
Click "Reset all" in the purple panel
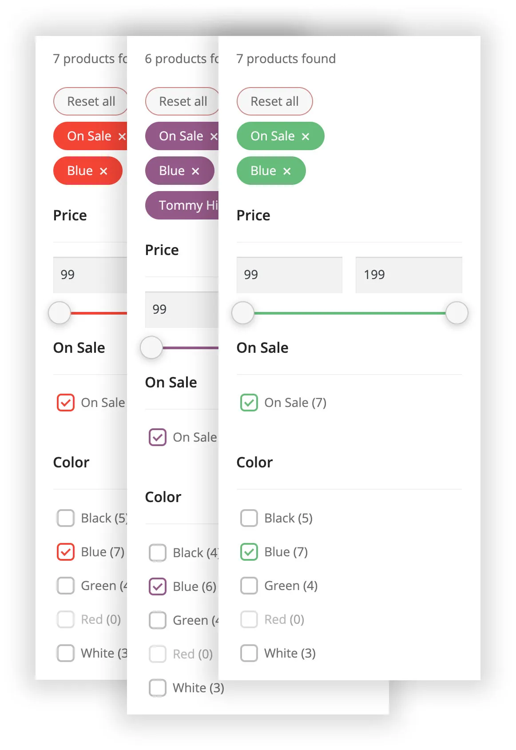point(182,101)
